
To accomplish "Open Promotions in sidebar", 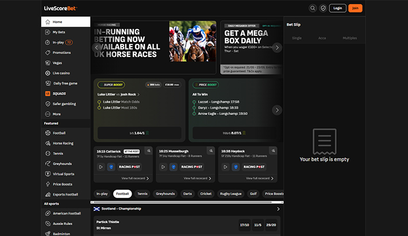I will click(x=66, y=52).
